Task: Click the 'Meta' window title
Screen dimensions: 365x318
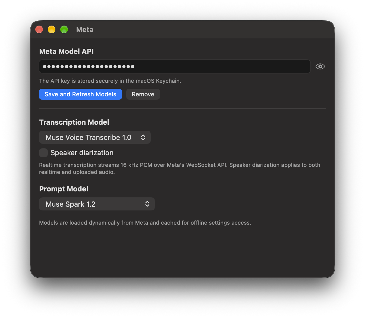Action: point(85,30)
